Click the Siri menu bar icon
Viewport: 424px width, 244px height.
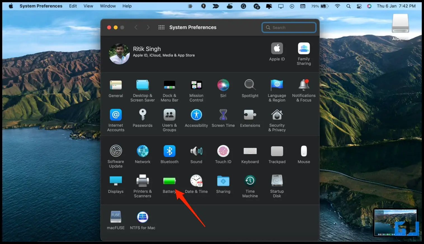coord(369,6)
